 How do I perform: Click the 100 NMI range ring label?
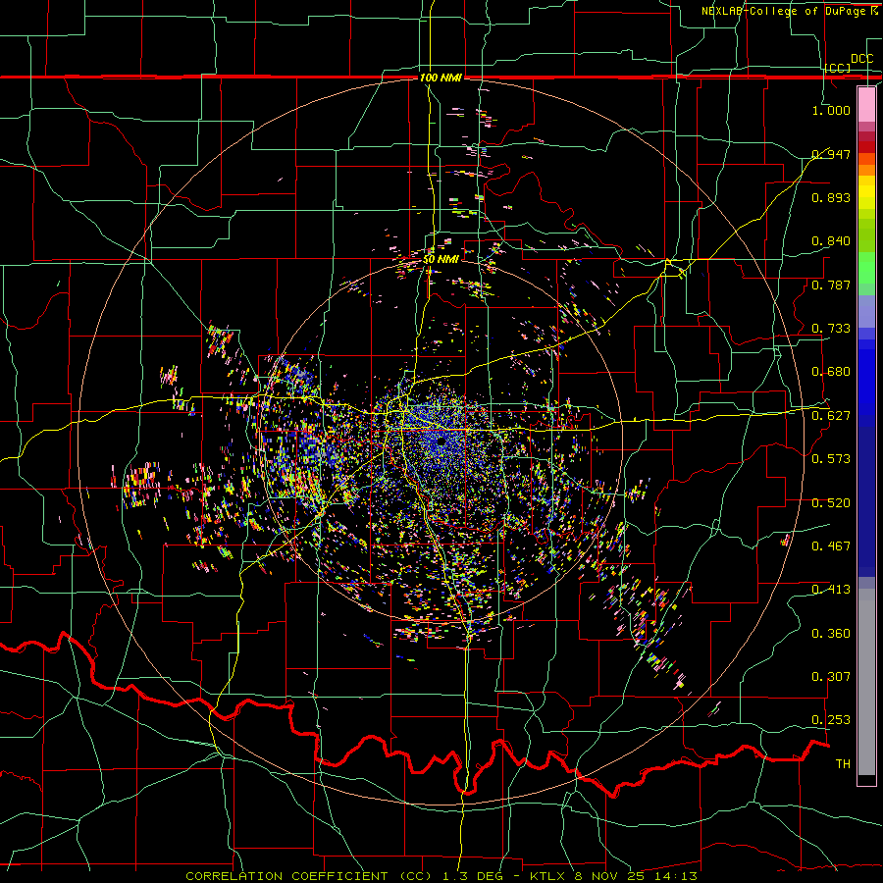click(x=441, y=78)
